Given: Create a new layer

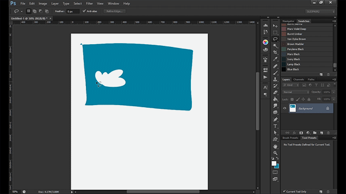Looking at the screenshot, I should [x=322, y=133].
